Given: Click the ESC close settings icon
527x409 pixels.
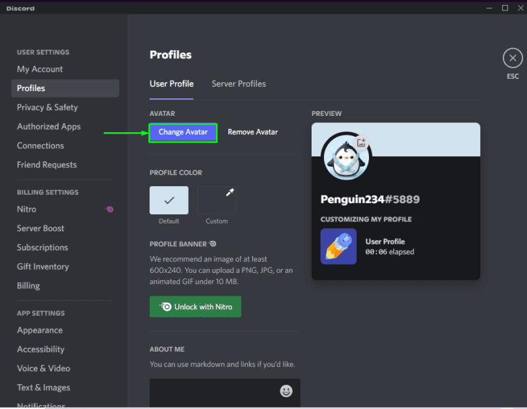Looking at the screenshot, I should coord(513,59).
